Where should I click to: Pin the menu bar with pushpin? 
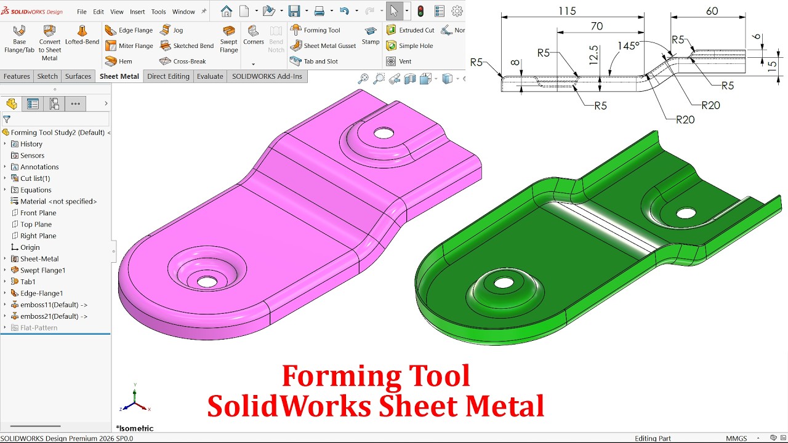click(x=204, y=11)
